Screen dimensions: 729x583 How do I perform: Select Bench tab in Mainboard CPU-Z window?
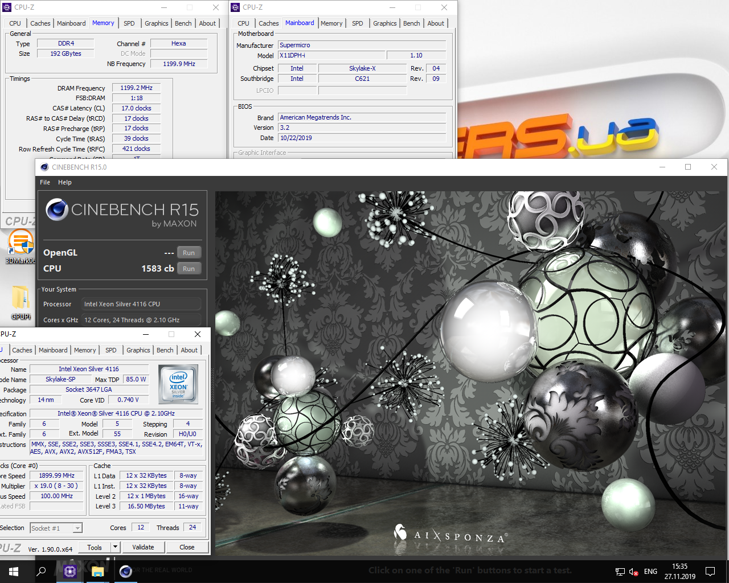tap(412, 23)
